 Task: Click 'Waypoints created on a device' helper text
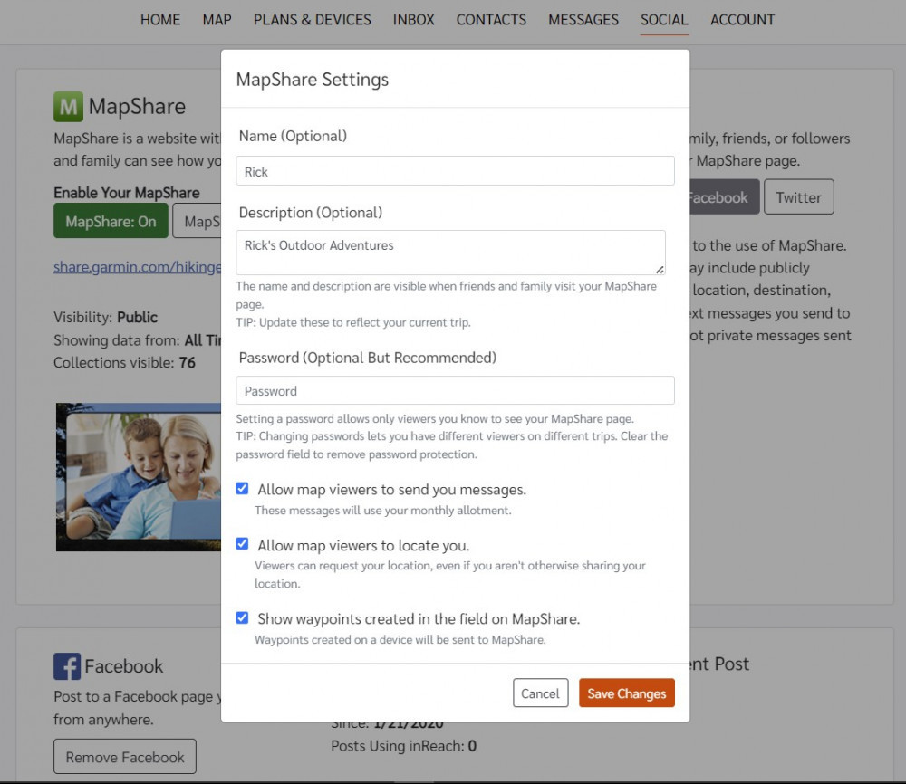(x=400, y=640)
